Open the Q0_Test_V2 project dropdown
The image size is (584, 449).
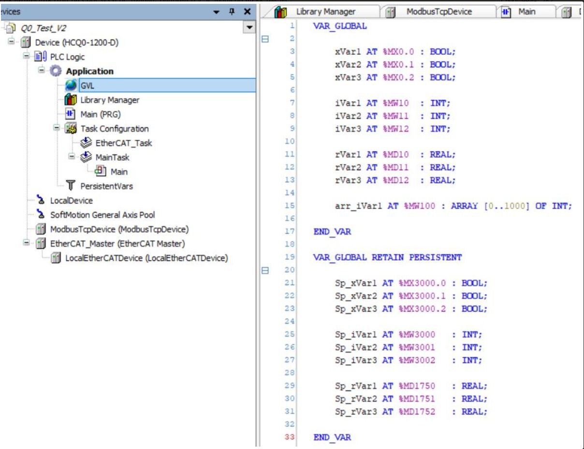click(x=249, y=28)
